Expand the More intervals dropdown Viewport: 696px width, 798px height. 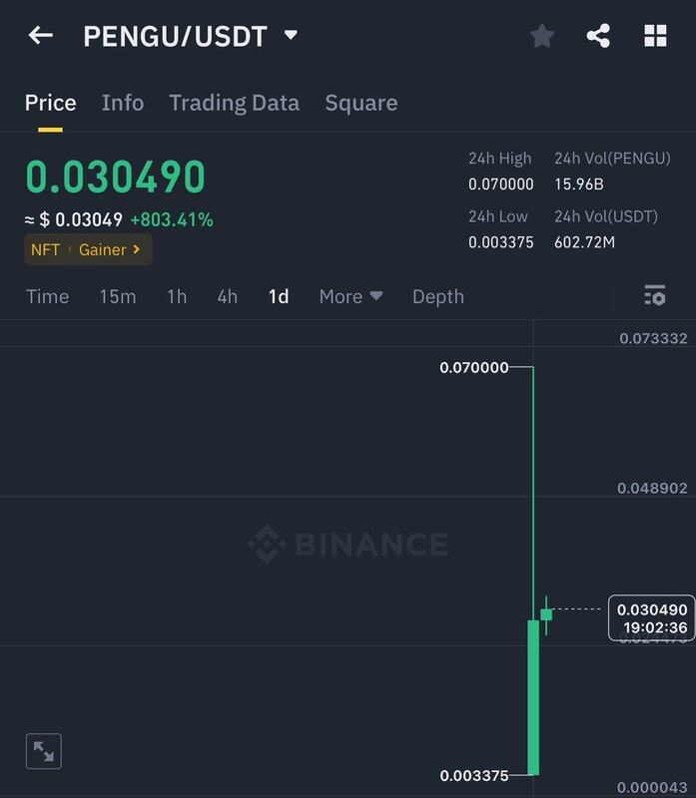pos(350,296)
